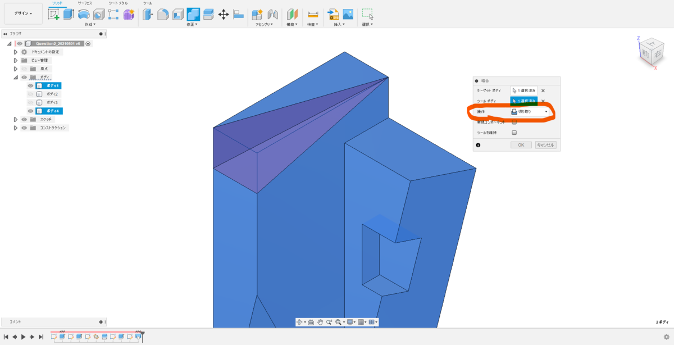
Task: Open the デザイン workspace dropdown
Action: (x=23, y=13)
